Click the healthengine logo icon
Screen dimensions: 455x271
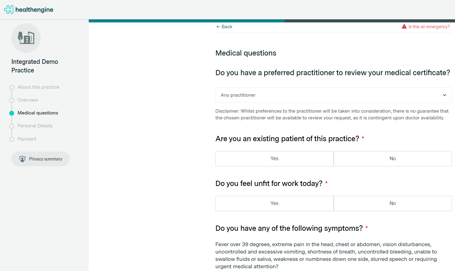(x=9, y=10)
